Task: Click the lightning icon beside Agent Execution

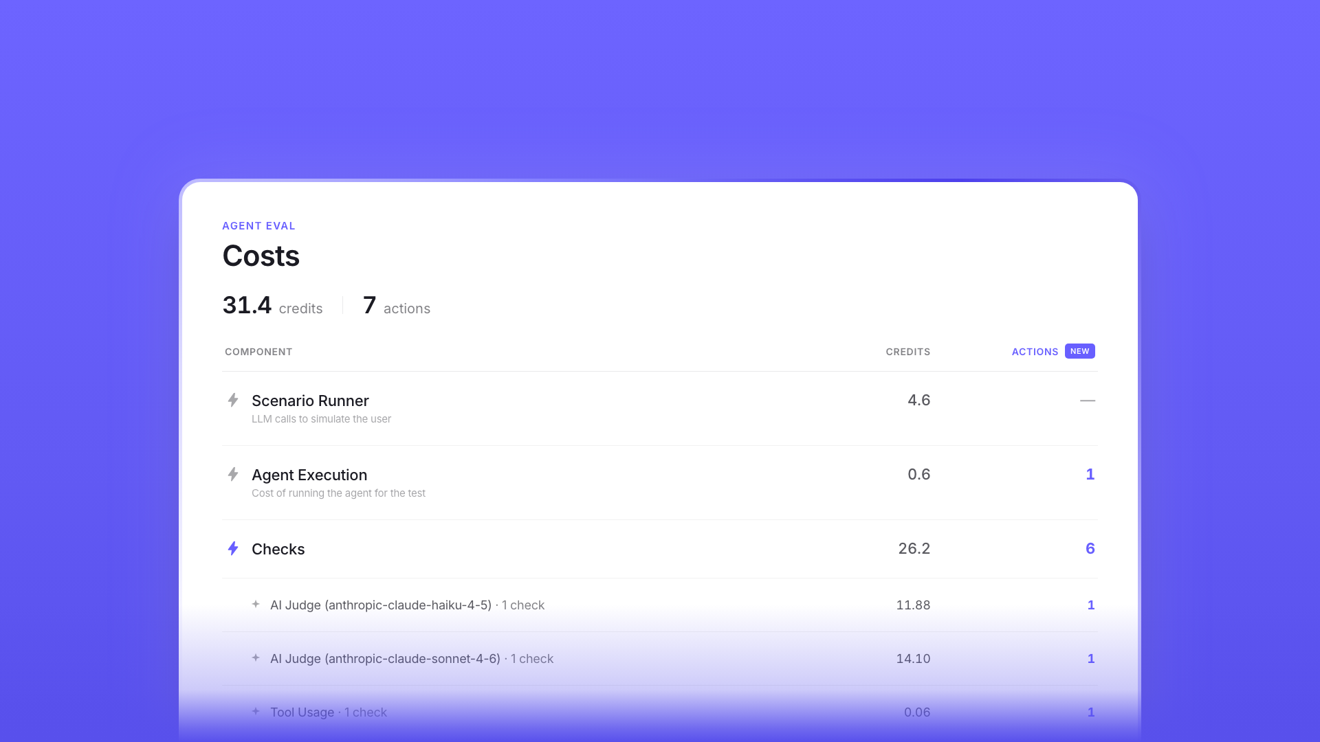Action: (233, 474)
